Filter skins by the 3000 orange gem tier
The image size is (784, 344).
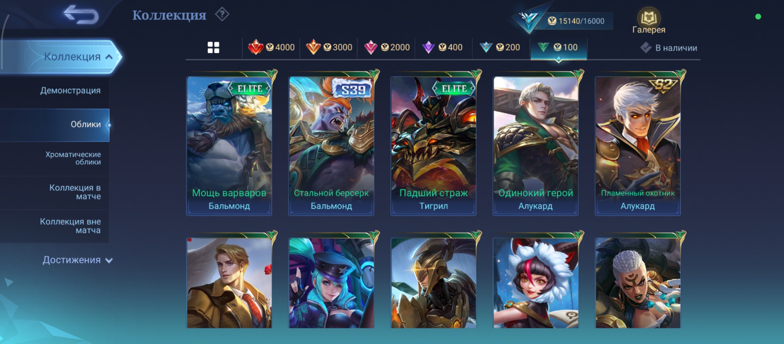point(329,47)
